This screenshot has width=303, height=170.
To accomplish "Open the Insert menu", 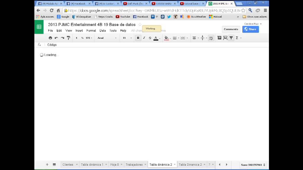I will click(x=79, y=30).
